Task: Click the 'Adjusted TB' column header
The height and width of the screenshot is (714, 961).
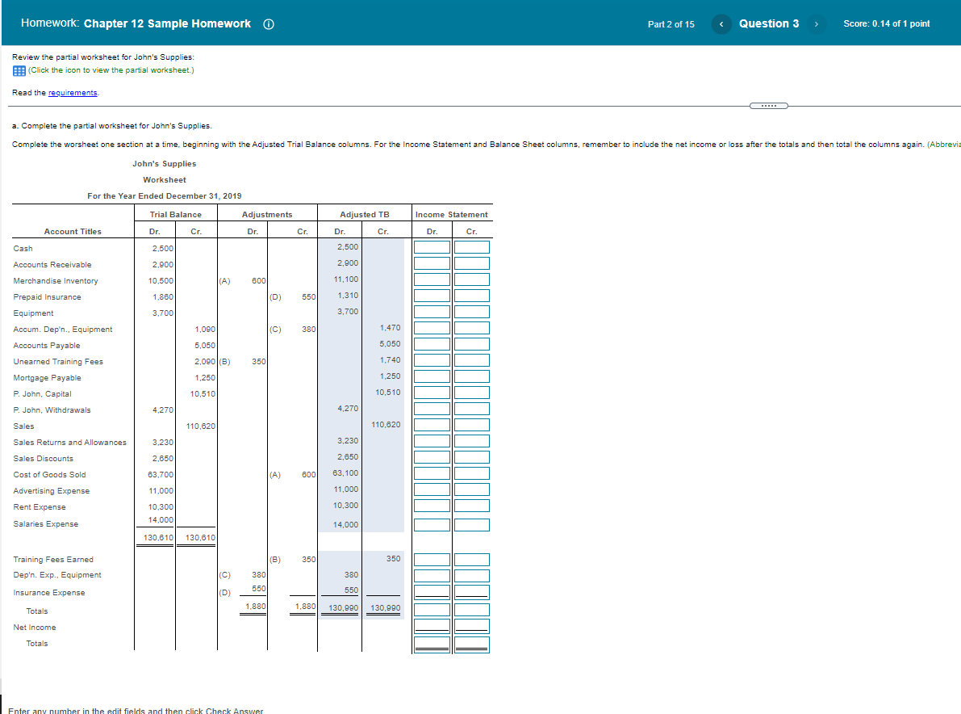Action: [365, 215]
